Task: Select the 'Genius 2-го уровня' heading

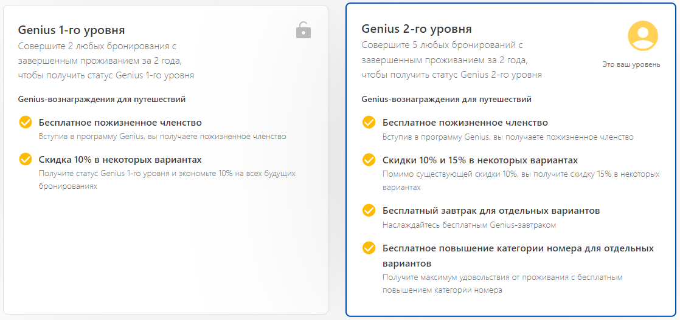Action: (x=416, y=29)
